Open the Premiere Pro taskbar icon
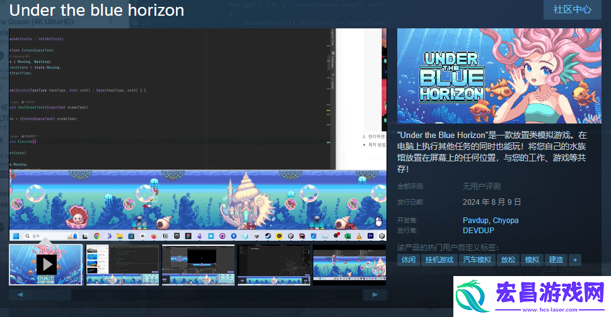Screen dimensions: 611x317 (x=370, y=236)
